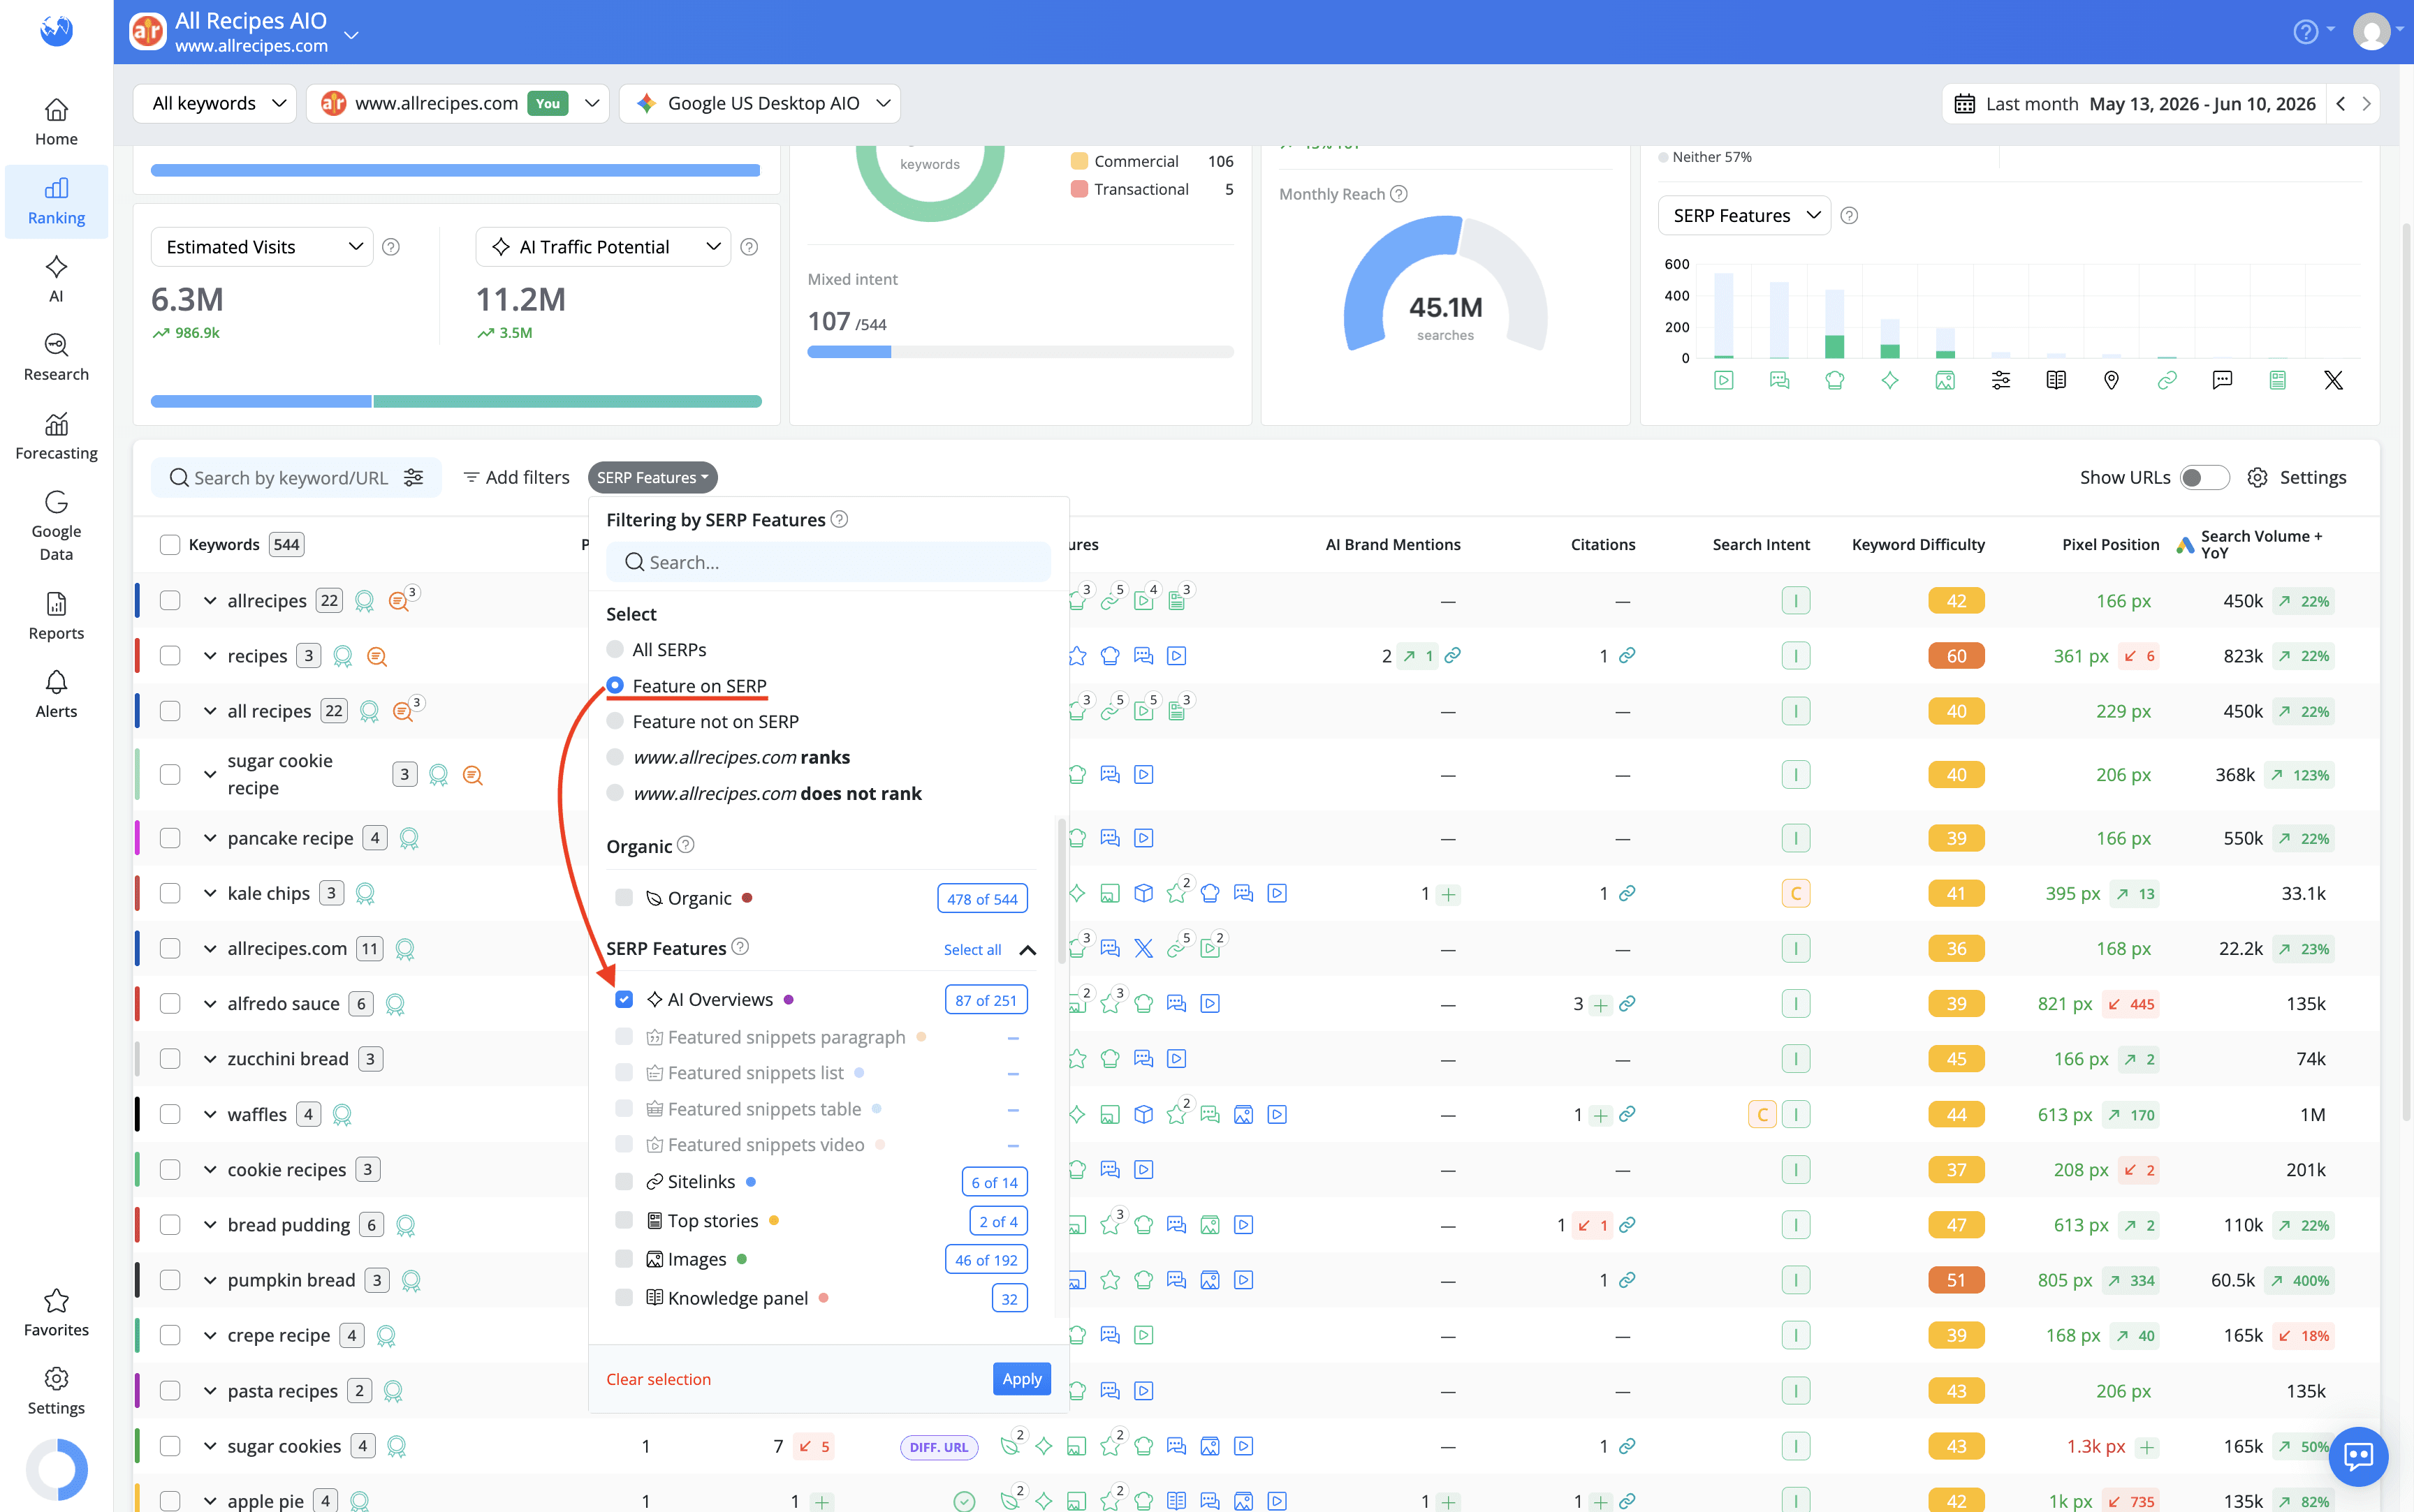The width and height of the screenshot is (2414, 1512).
Task: Open the Favorites sidebar section
Action: 56,1313
